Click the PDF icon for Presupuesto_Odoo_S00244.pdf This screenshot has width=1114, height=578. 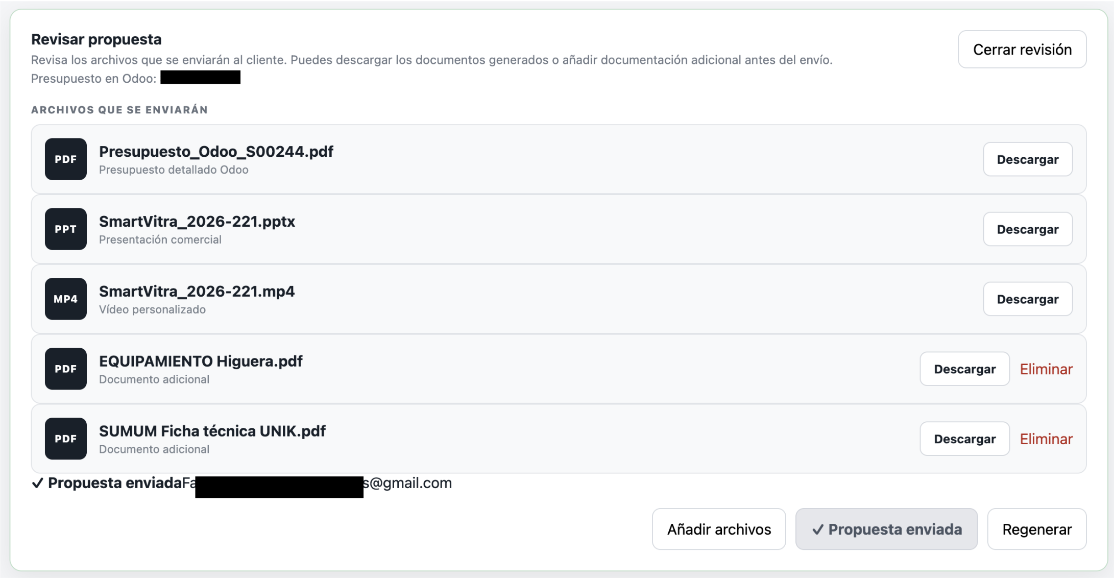66,159
